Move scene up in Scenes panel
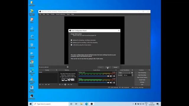The width and height of the screenshot is (189, 106). tap(46, 85)
